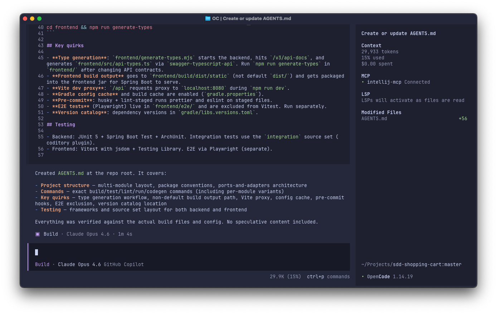Click the **E2E tests** line 50

187,106
